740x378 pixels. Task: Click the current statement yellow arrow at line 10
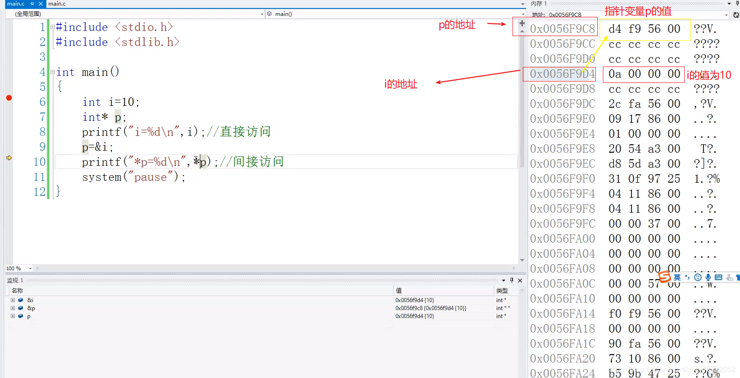point(9,158)
